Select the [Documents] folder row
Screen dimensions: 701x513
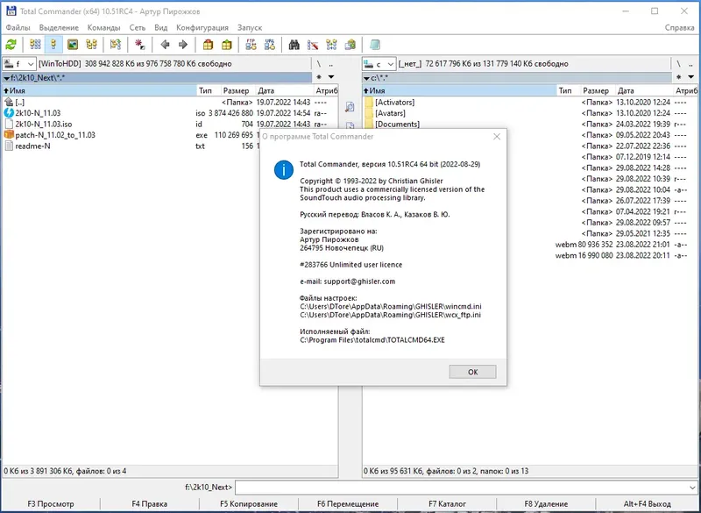[x=530, y=124]
